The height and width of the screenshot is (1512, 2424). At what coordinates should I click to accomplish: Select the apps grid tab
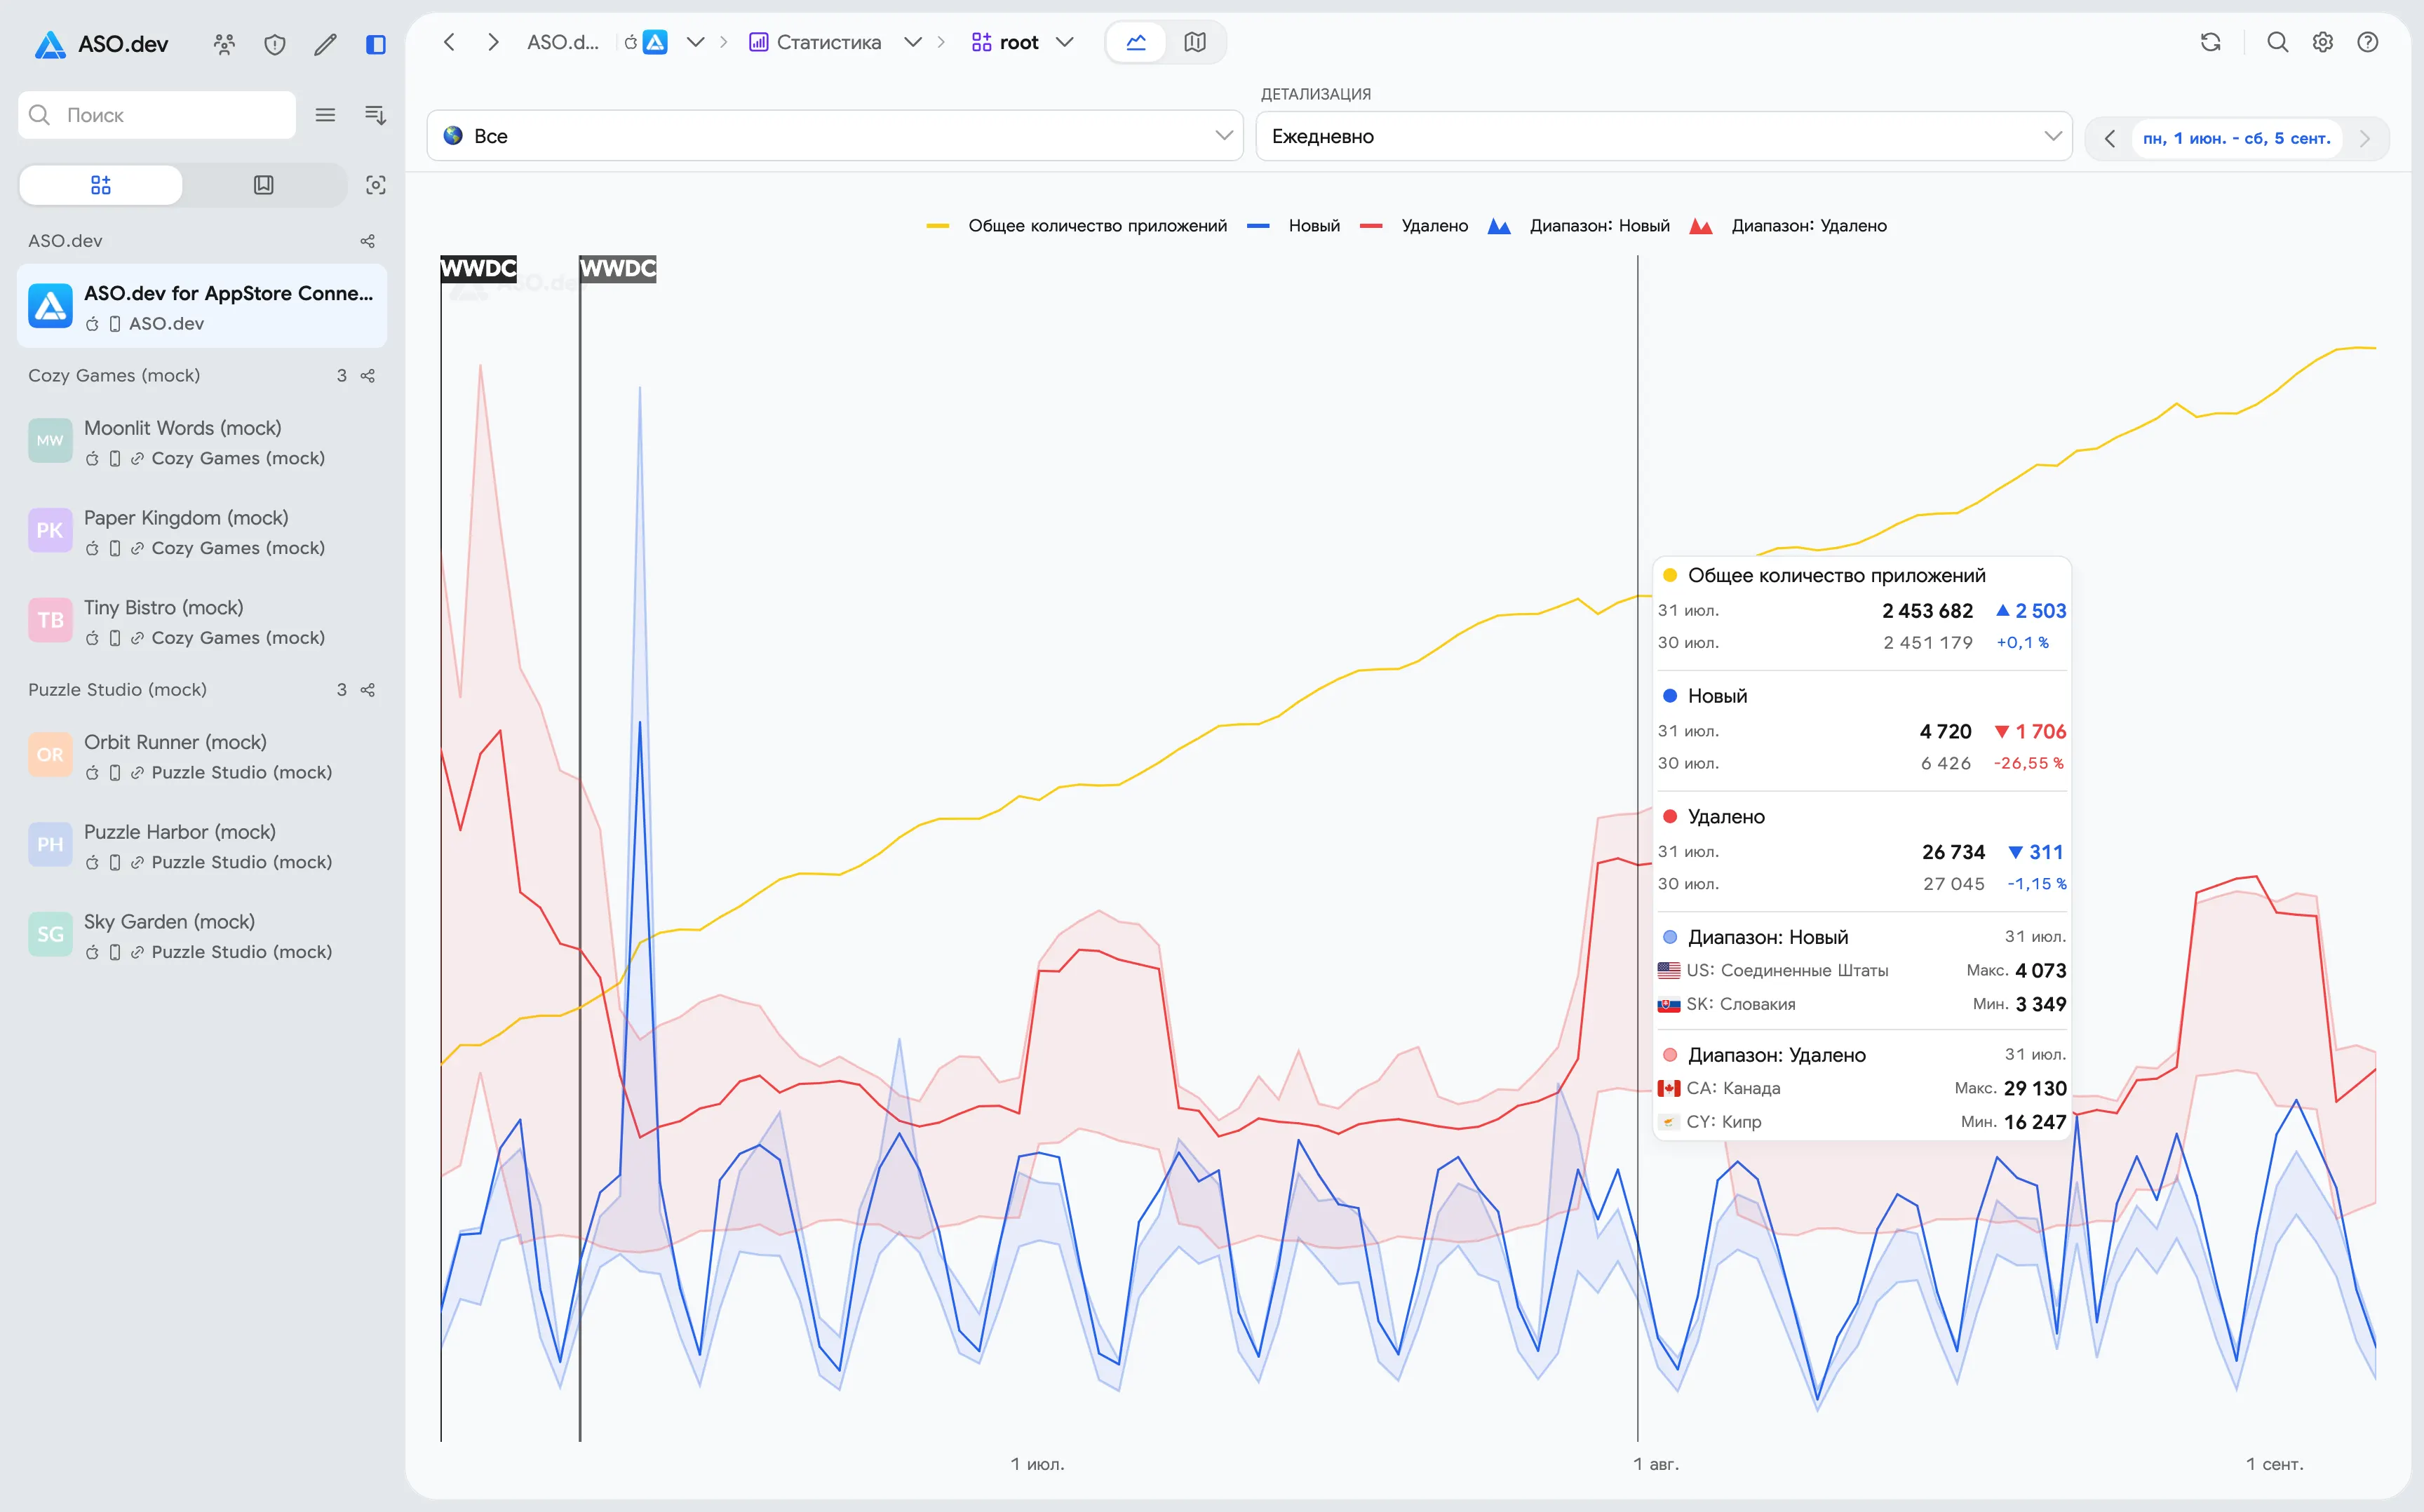(x=101, y=185)
